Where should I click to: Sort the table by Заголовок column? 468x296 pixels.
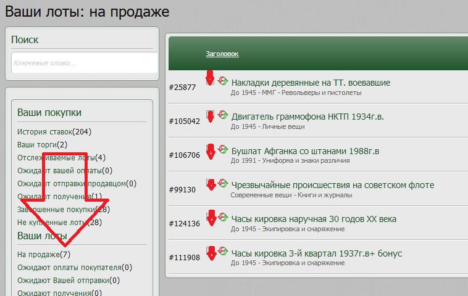tap(222, 54)
